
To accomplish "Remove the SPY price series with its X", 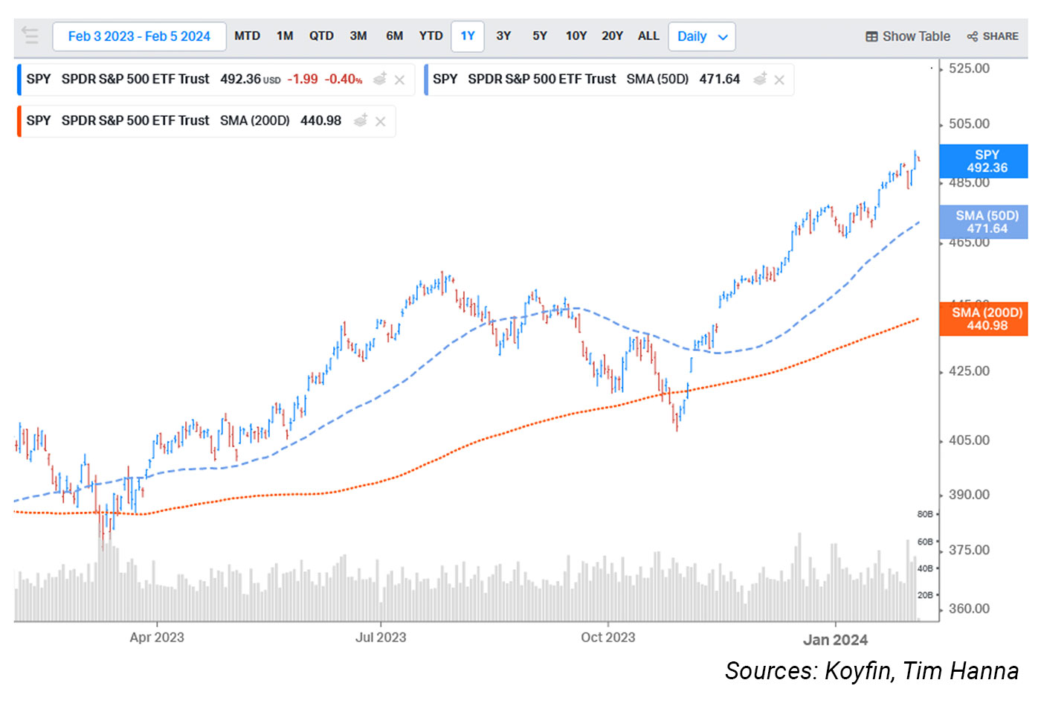I will [x=399, y=79].
